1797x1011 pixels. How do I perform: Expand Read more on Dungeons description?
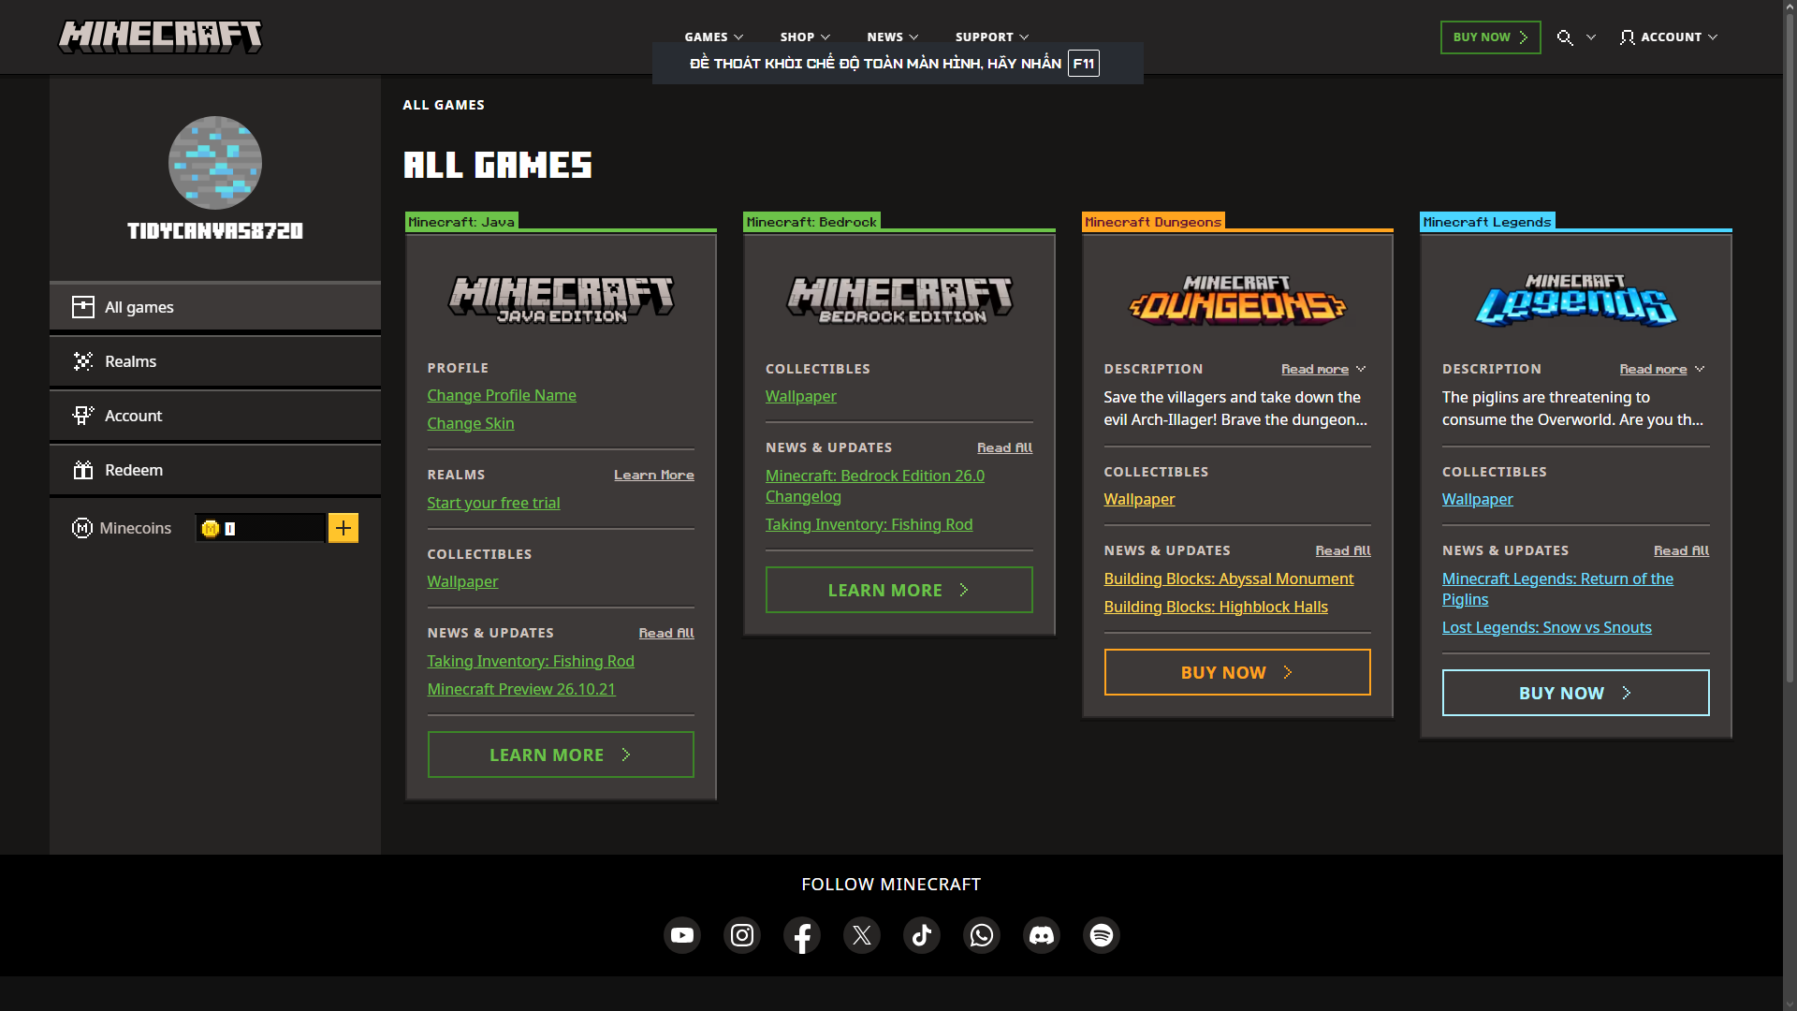(x=1322, y=370)
